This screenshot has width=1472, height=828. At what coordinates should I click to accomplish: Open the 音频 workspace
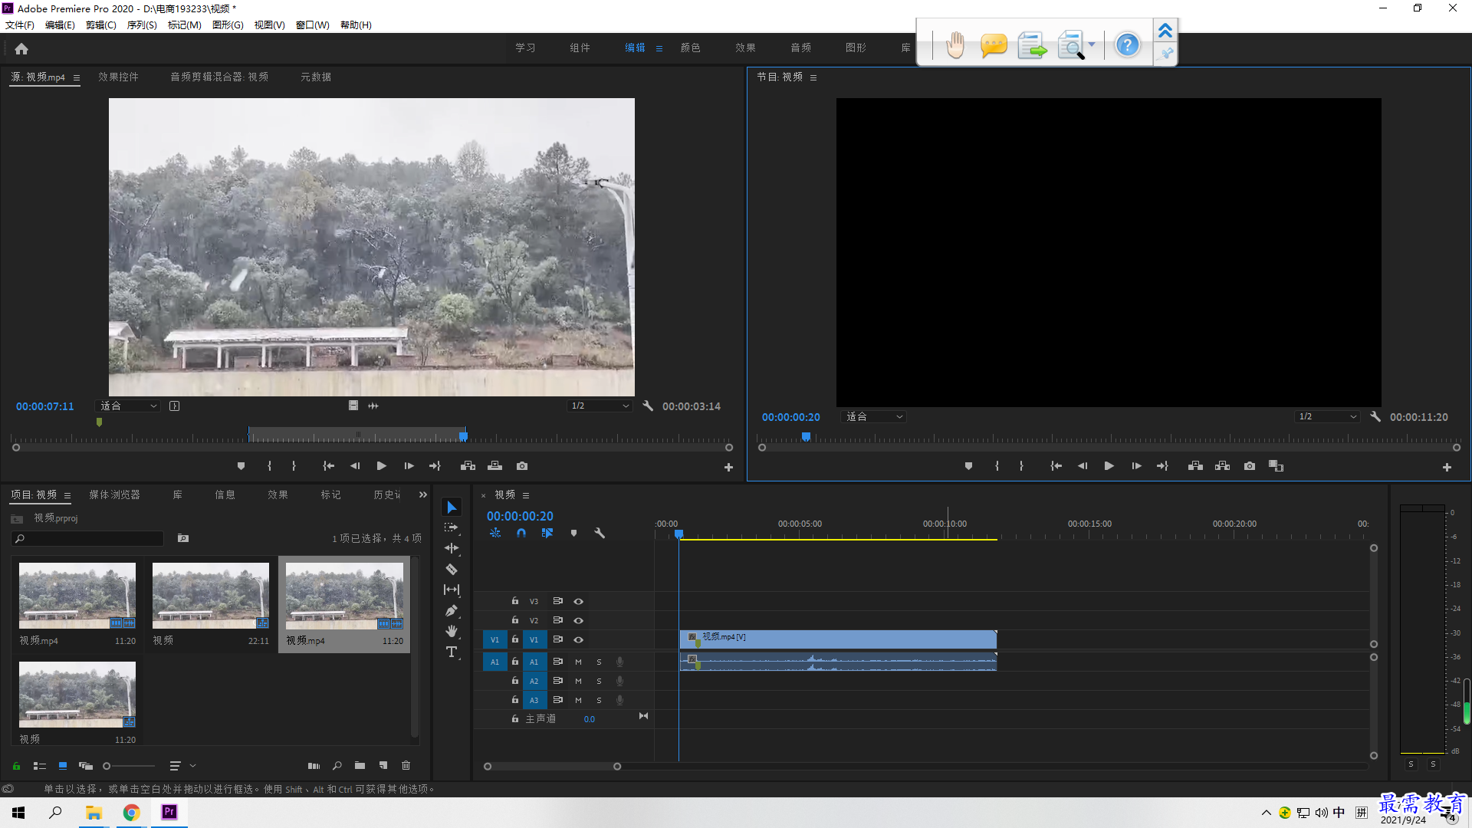pyautogui.click(x=800, y=48)
